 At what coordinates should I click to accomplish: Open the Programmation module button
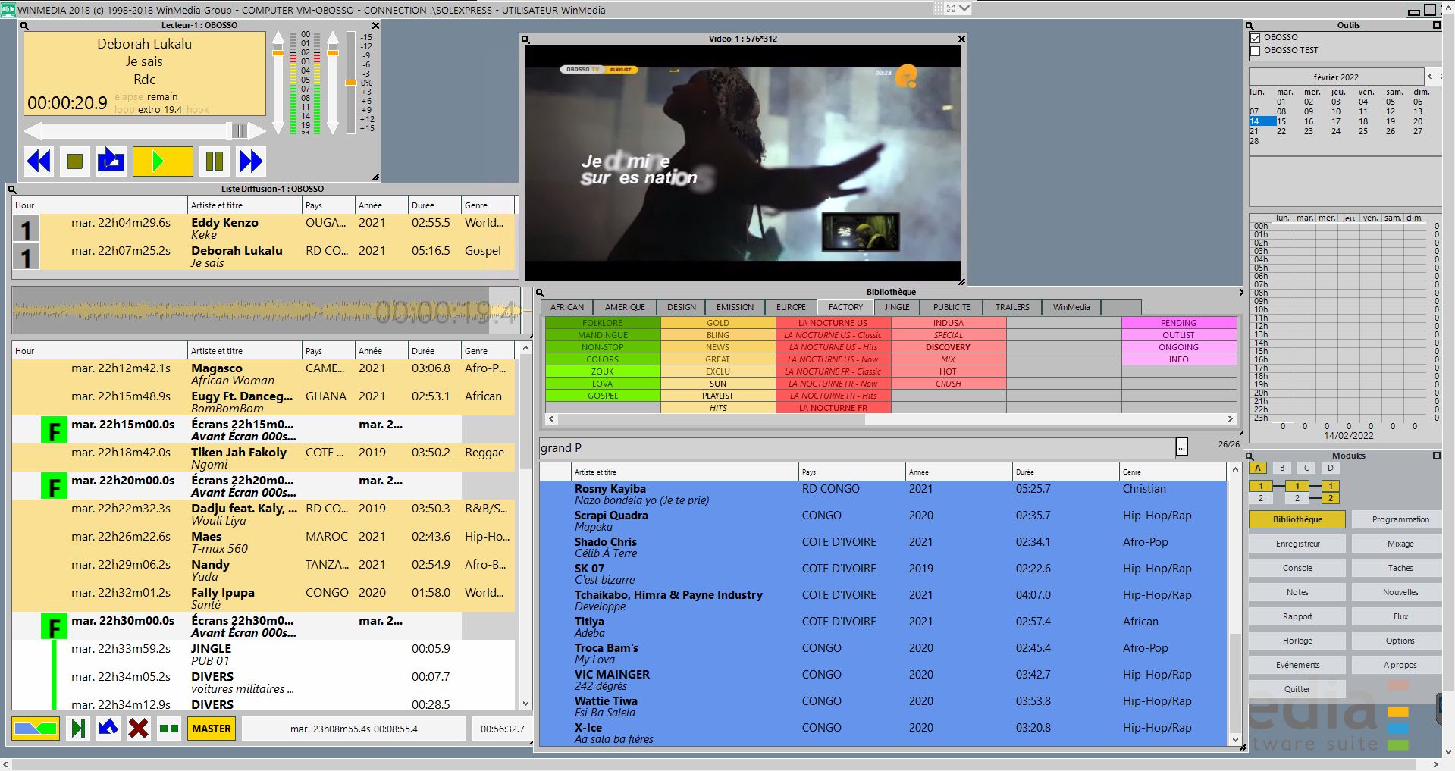1400,519
